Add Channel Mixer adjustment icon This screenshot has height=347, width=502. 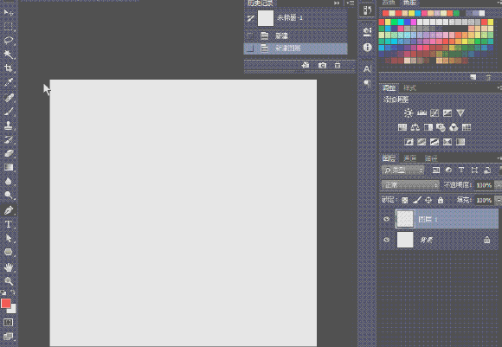454,127
